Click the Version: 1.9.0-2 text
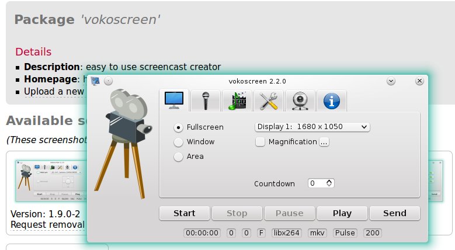Image resolution: width=455 pixels, height=250 pixels. pyautogui.click(x=46, y=214)
